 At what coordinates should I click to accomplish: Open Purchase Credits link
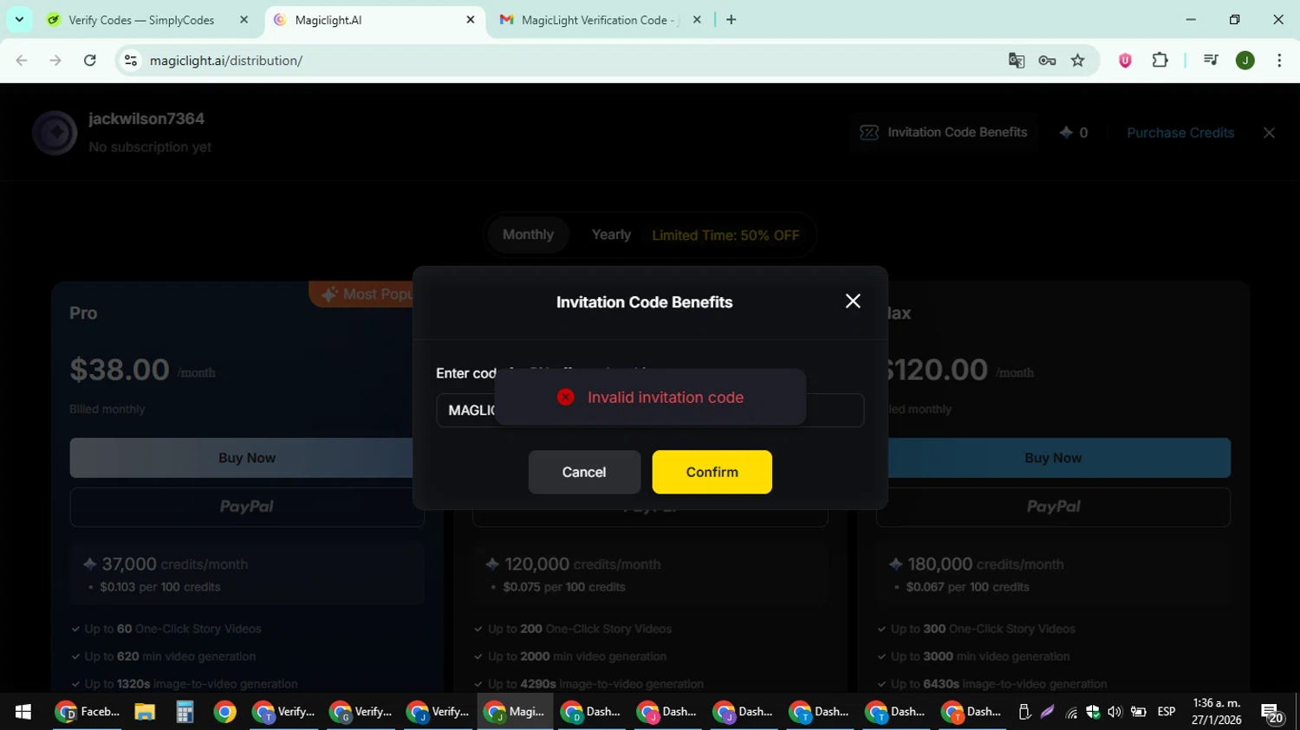pyautogui.click(x=1180, y=132)
